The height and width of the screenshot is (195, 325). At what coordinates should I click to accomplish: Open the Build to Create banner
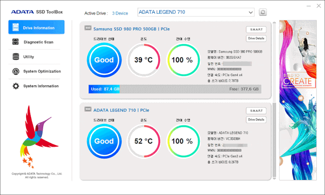pyautogui.click(x=298, y=100)
